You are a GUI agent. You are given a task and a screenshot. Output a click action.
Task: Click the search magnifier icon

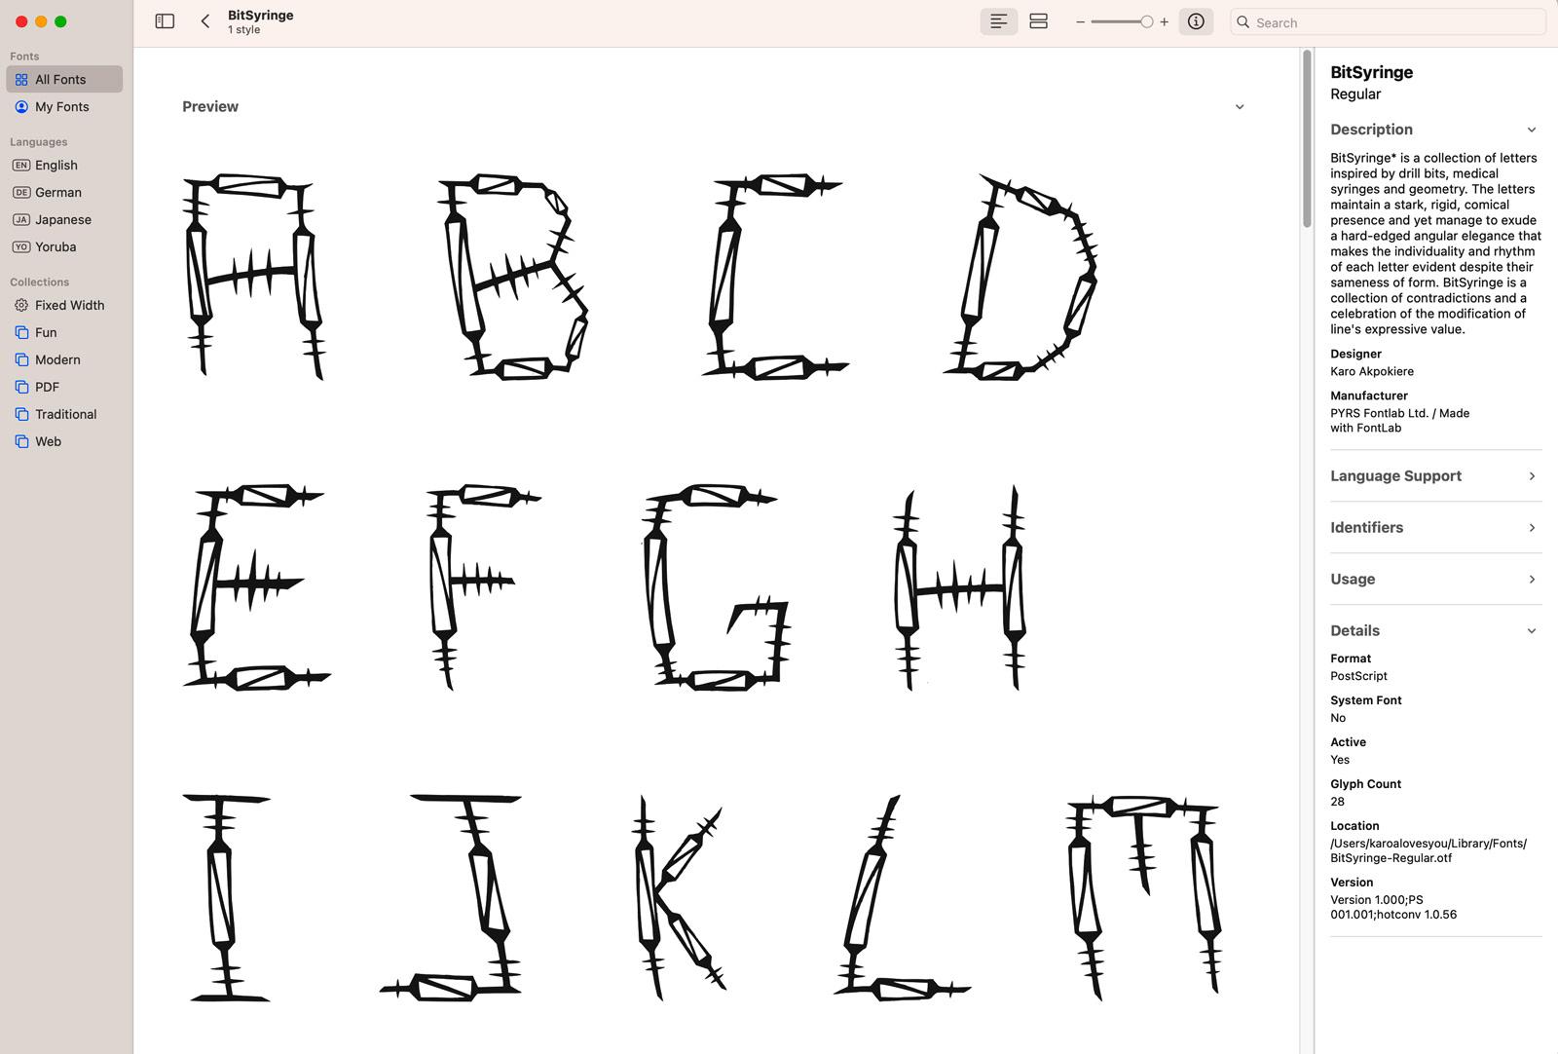coord(1243,22)
